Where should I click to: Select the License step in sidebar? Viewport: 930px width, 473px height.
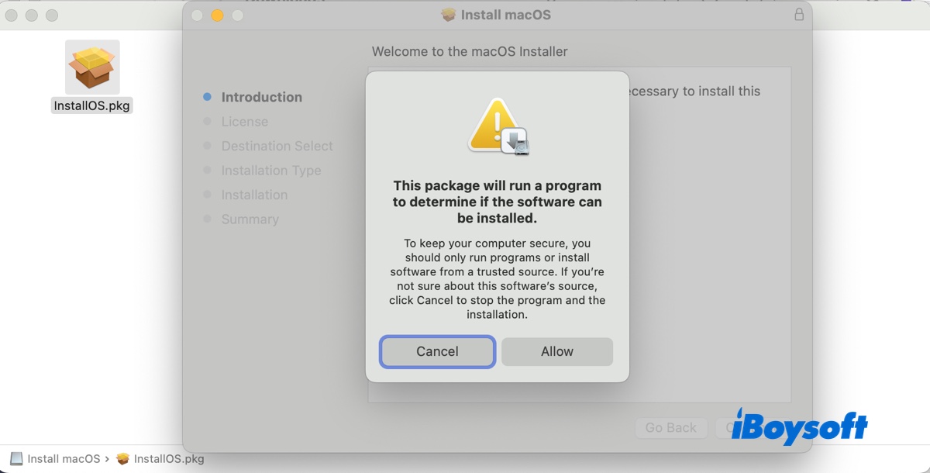244,122
